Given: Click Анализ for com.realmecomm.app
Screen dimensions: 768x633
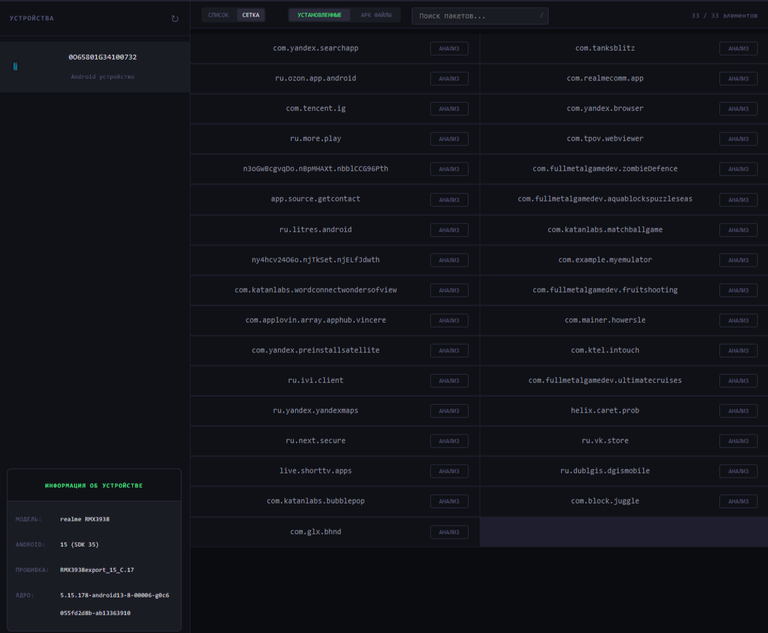Looking at the screenshot, I should coord(738,78).
